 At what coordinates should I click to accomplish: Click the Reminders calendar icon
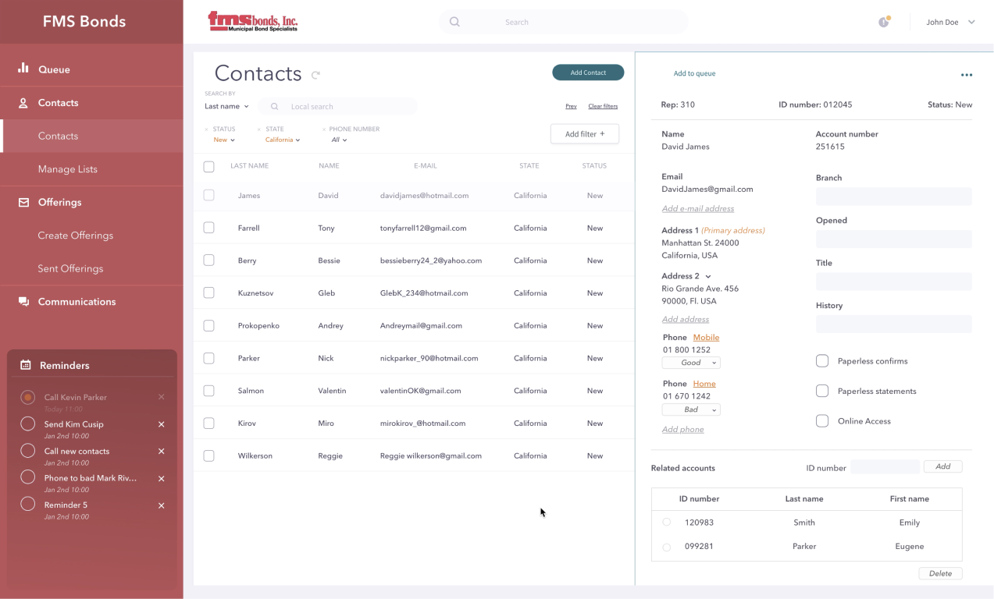pyautogui.click(x=27, y=363)
